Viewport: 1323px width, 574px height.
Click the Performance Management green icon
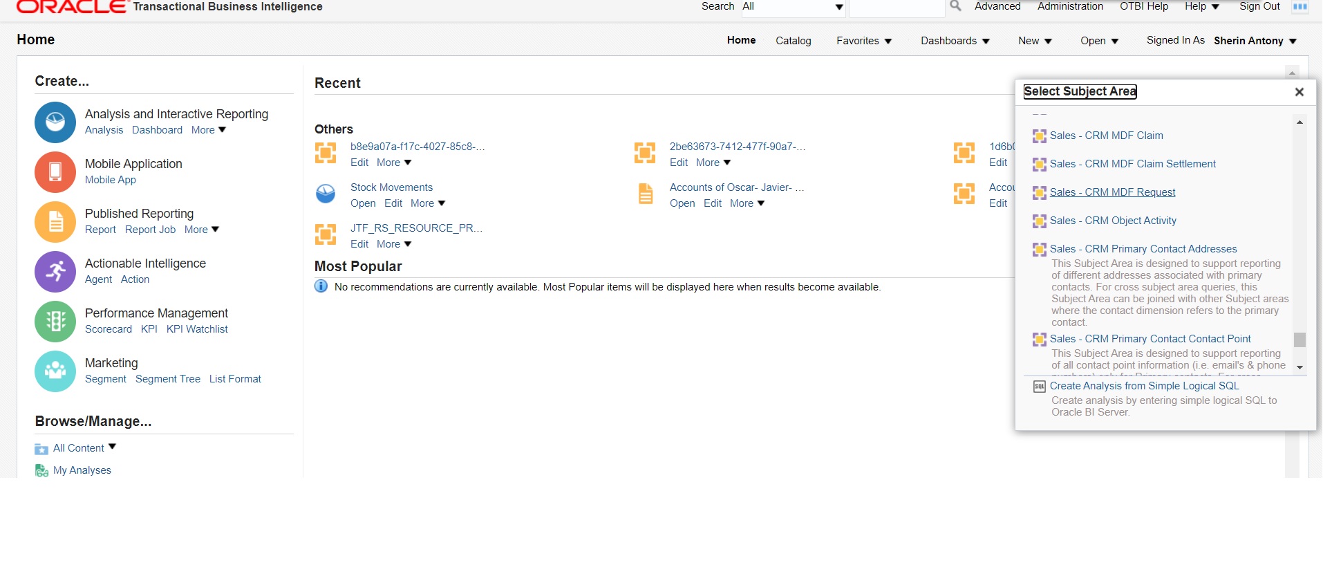tap(55, 322)
